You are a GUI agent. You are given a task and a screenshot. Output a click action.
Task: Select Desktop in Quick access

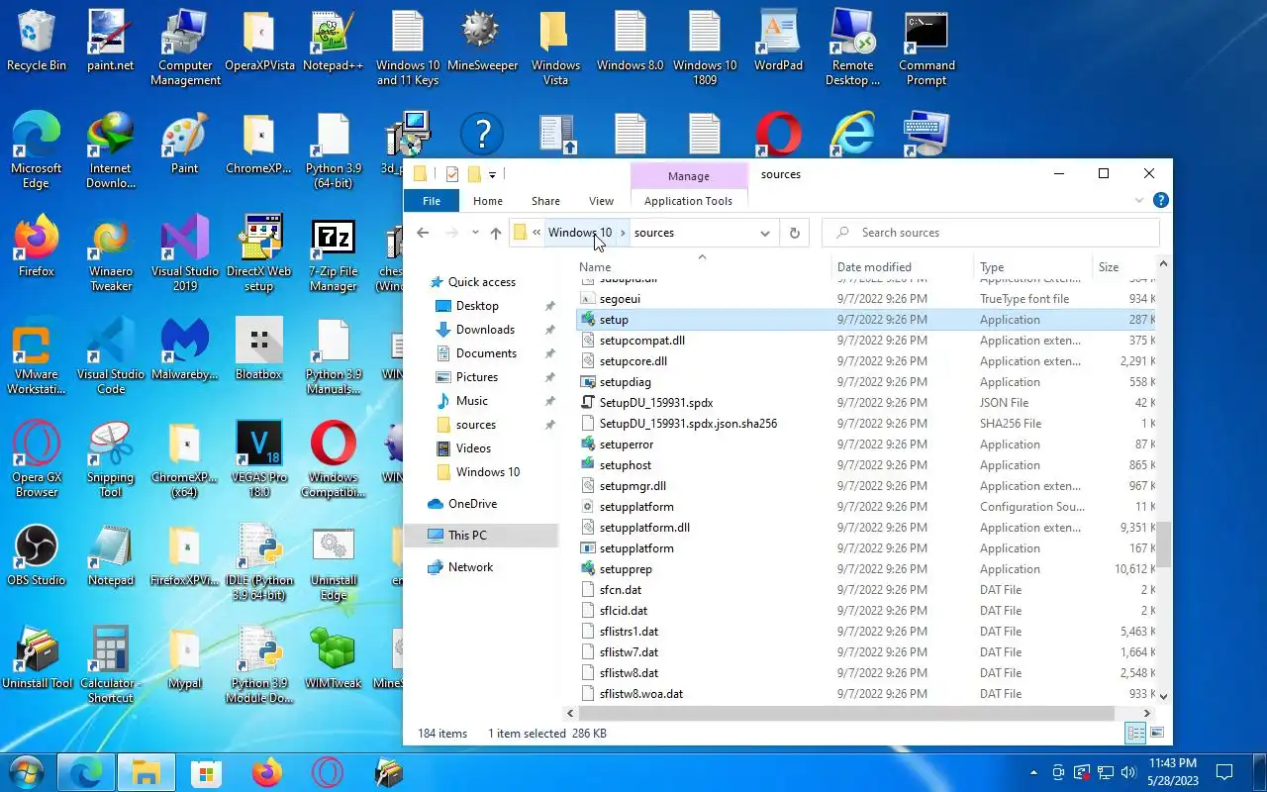(x=477, y=306)
